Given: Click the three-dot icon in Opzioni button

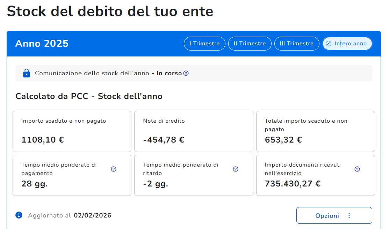Looking at the screenshot, I should tap(349, 215).
